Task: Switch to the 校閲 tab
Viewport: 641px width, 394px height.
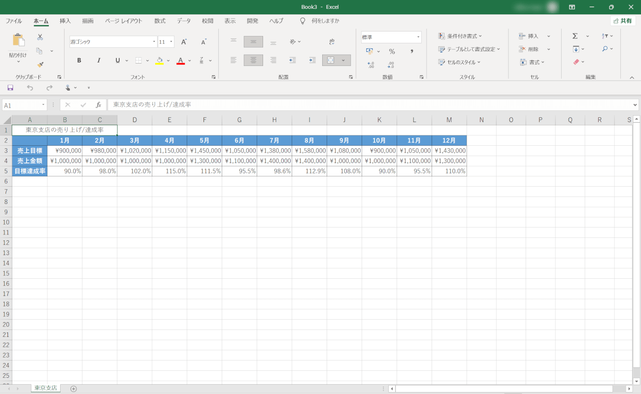Action: tap(207, 21)
